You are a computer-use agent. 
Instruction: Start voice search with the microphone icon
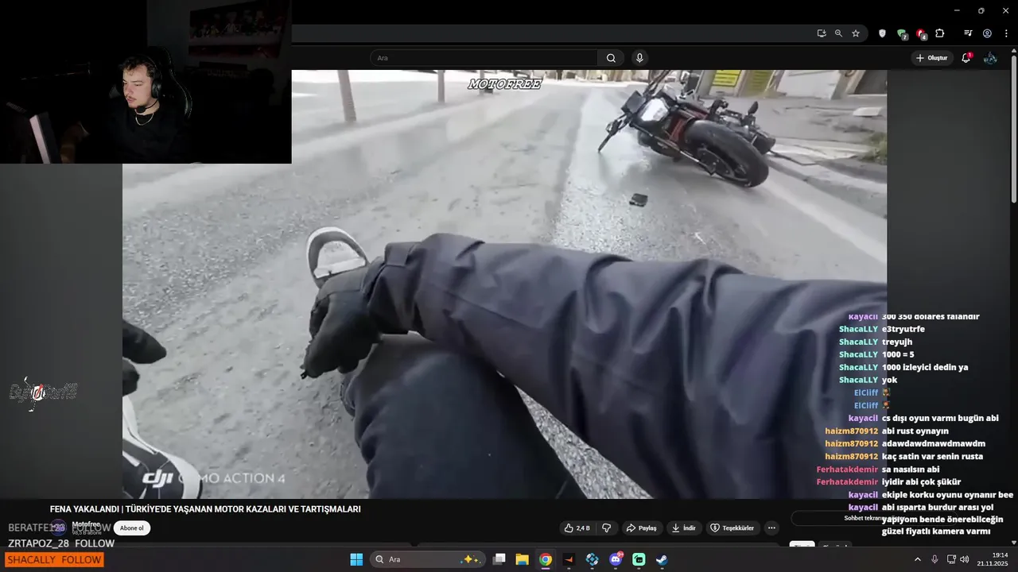click(639, 58)
